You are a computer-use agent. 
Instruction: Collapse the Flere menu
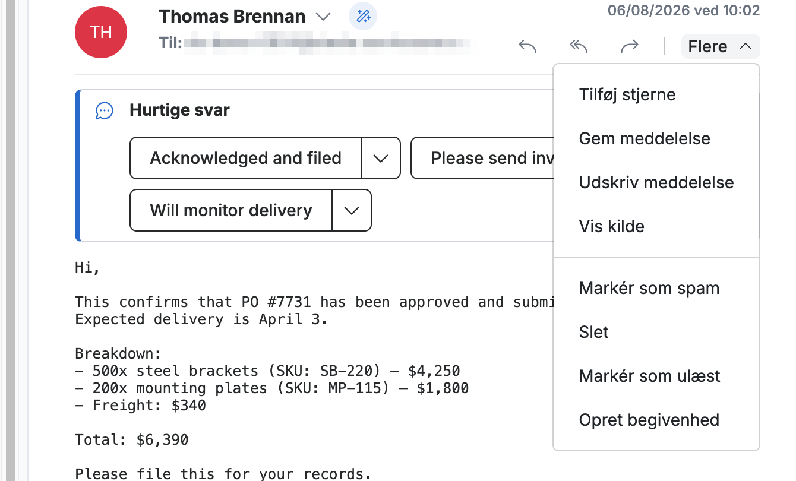point(721,46)
